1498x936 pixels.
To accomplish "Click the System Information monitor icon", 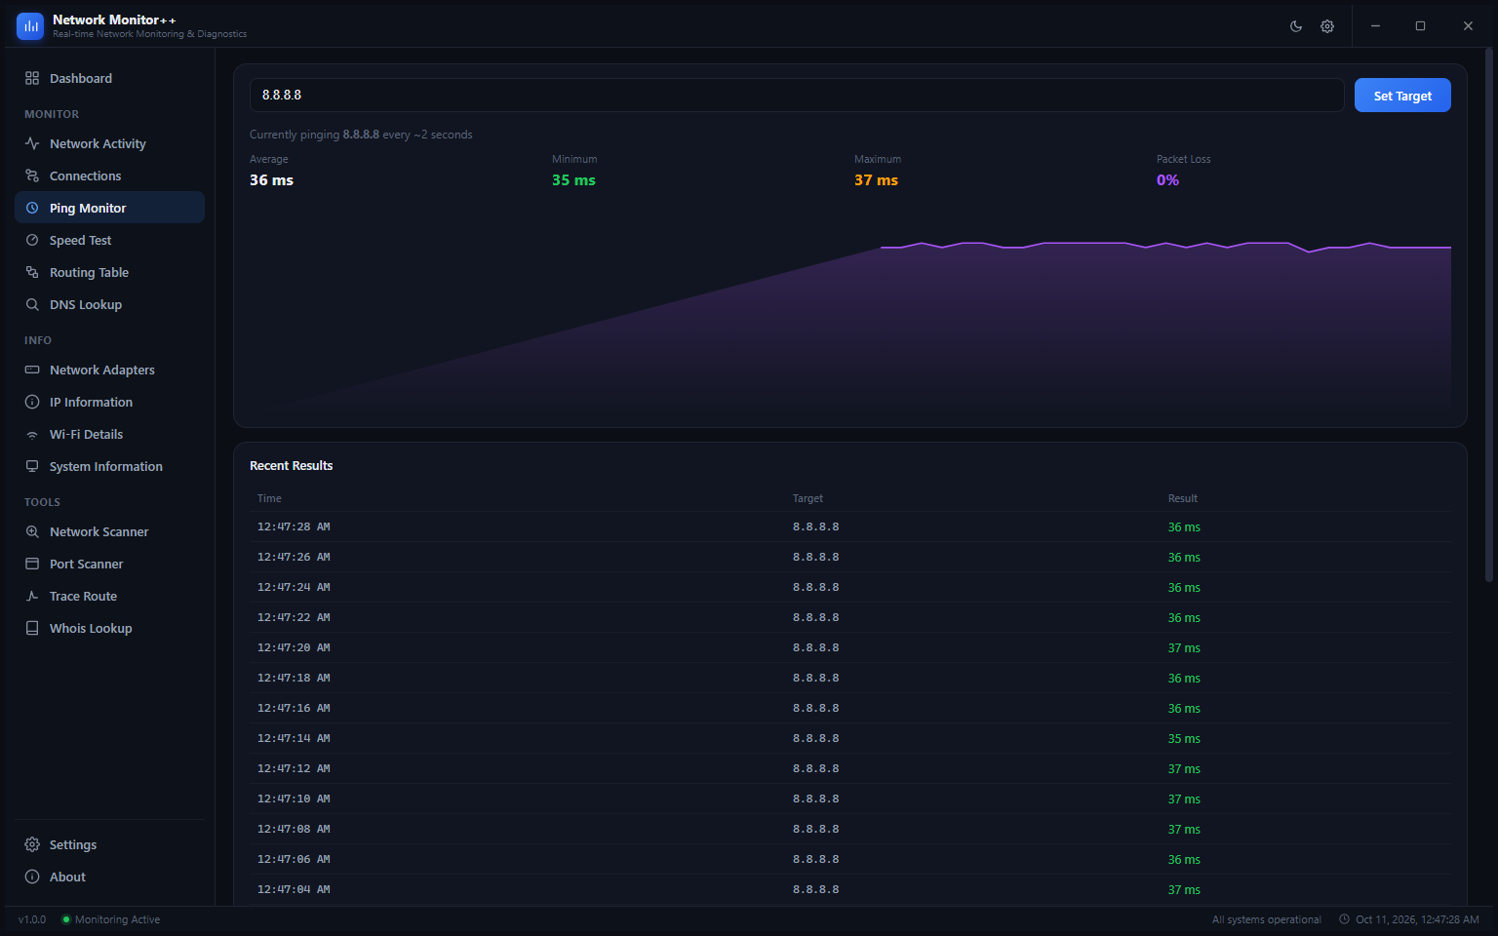I will [32, 466].
